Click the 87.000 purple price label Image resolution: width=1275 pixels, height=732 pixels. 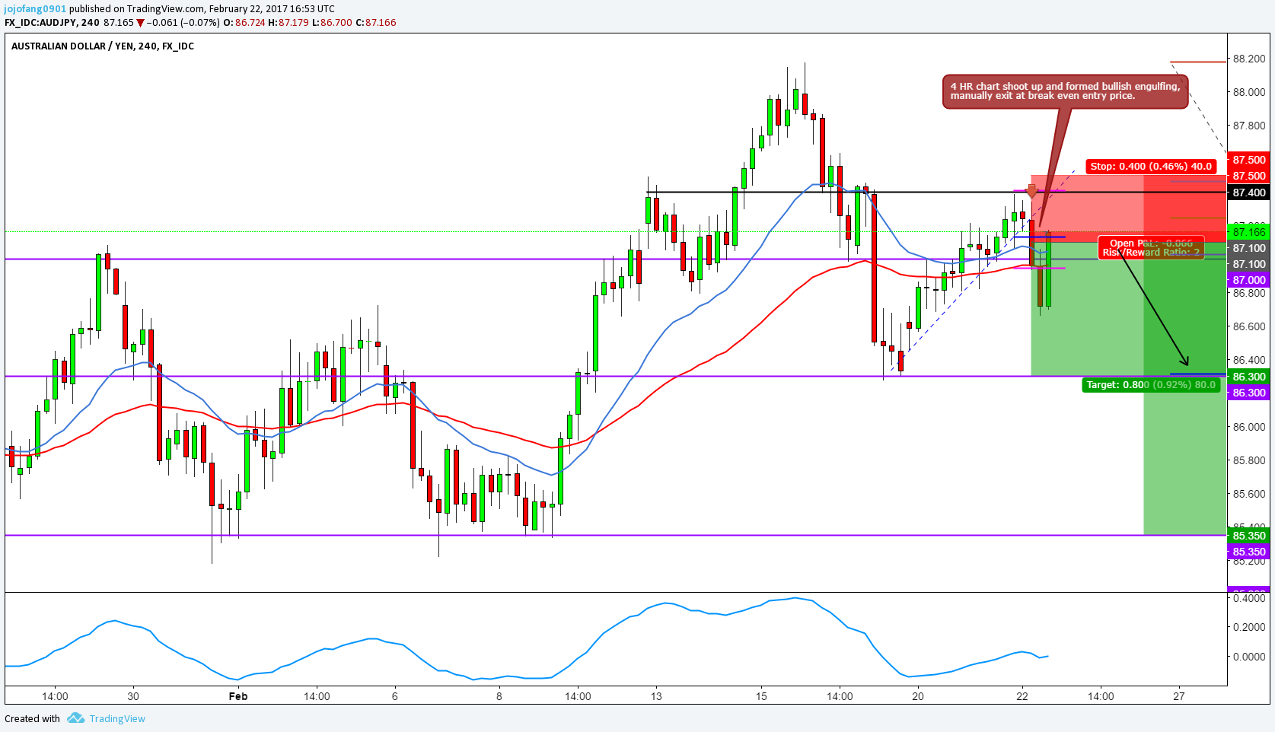tap(1249, 280)
